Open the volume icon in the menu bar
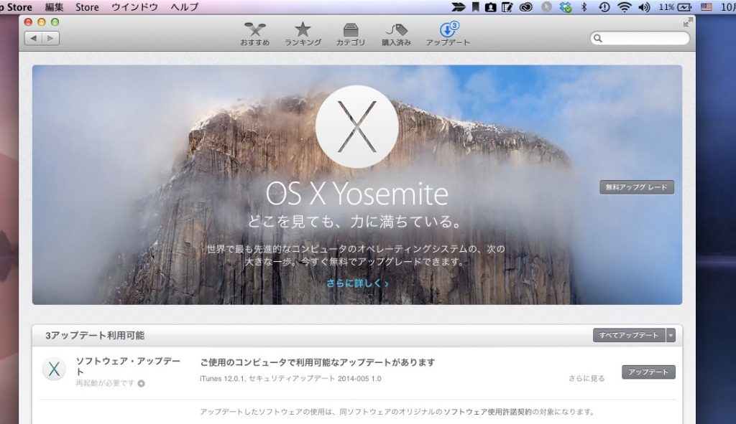Screen dimensions: 736x424 [644, 7]
